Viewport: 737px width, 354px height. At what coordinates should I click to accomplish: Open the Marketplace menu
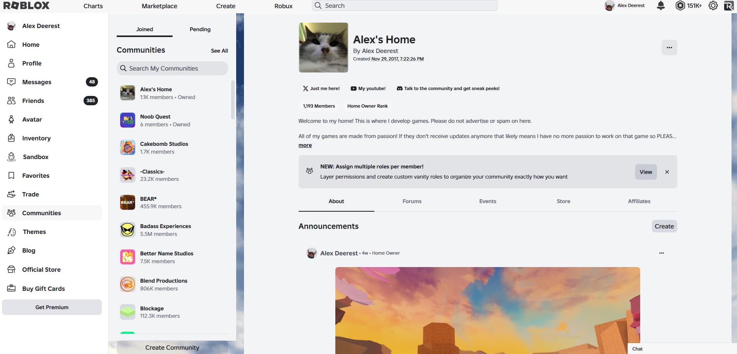[159, 6]
